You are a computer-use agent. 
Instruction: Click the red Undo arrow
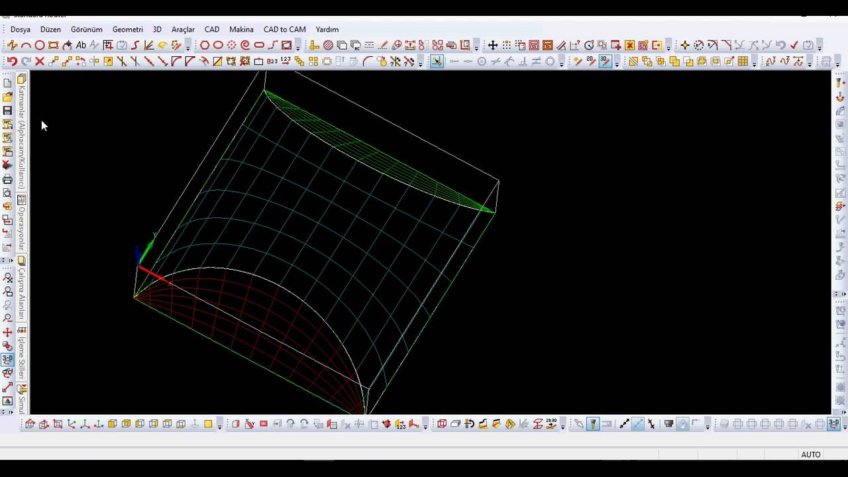(x=12, y=61)
